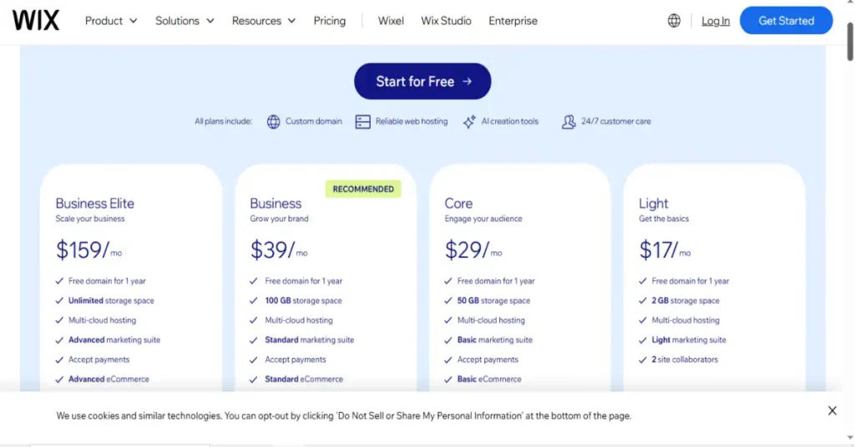
Task: Click the Recommended badge on Business plan
Action: (363, 189)
